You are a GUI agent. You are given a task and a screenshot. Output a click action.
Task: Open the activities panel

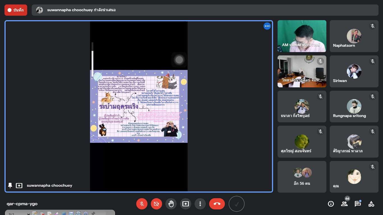point(371,204)
